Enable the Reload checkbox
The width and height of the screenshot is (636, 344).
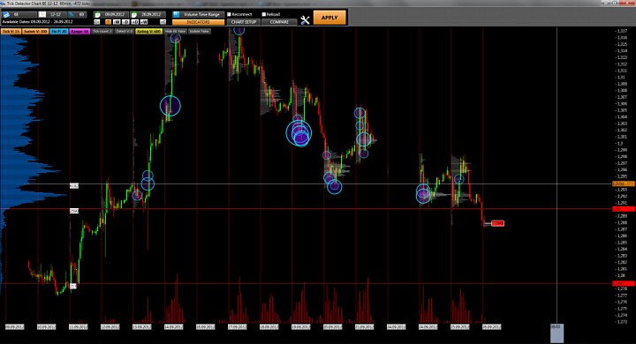click(263, 14)
